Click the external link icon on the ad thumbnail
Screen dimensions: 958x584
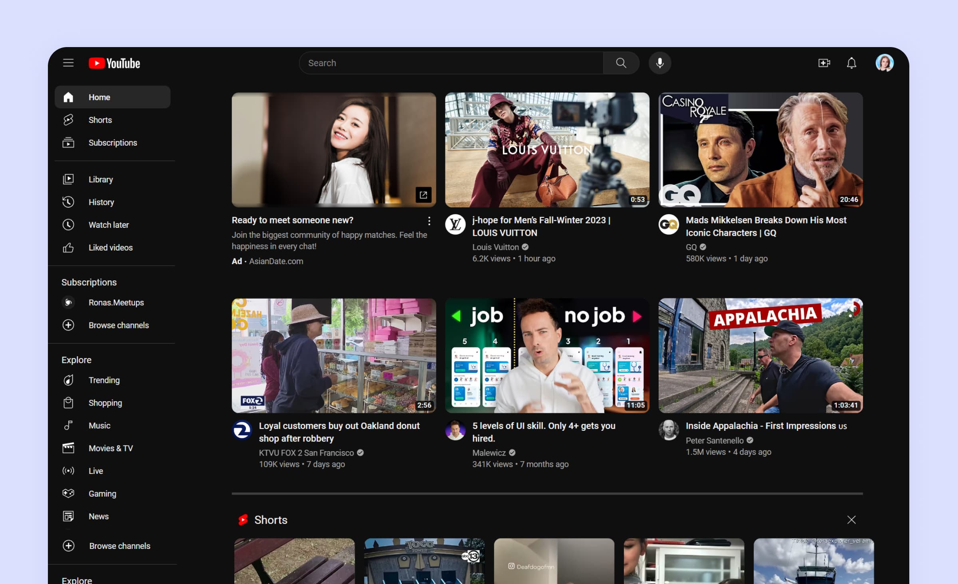point(423,195)
